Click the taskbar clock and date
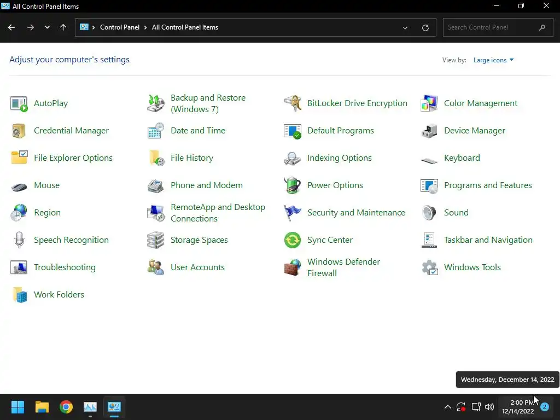This screenshot has width=560, height=420. click(x=518, y=407)
